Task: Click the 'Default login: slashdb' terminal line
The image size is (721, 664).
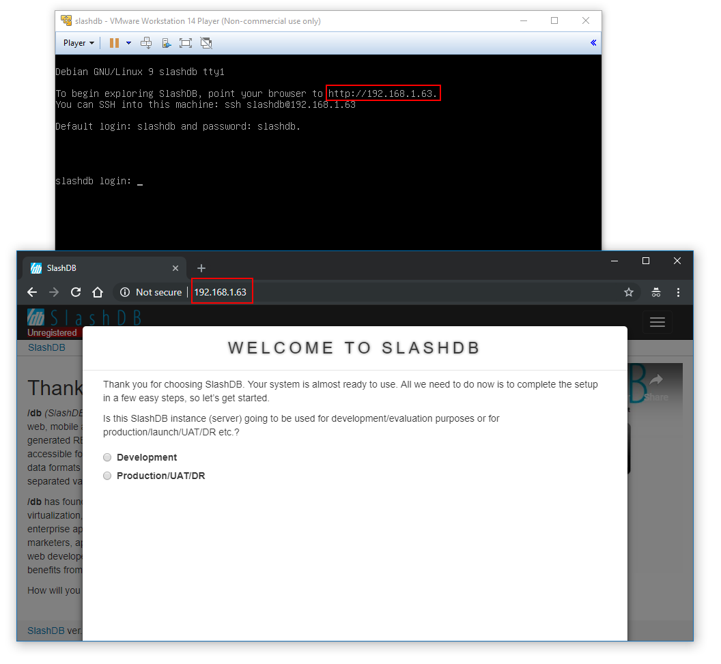Action: click(x=178, y=126)
